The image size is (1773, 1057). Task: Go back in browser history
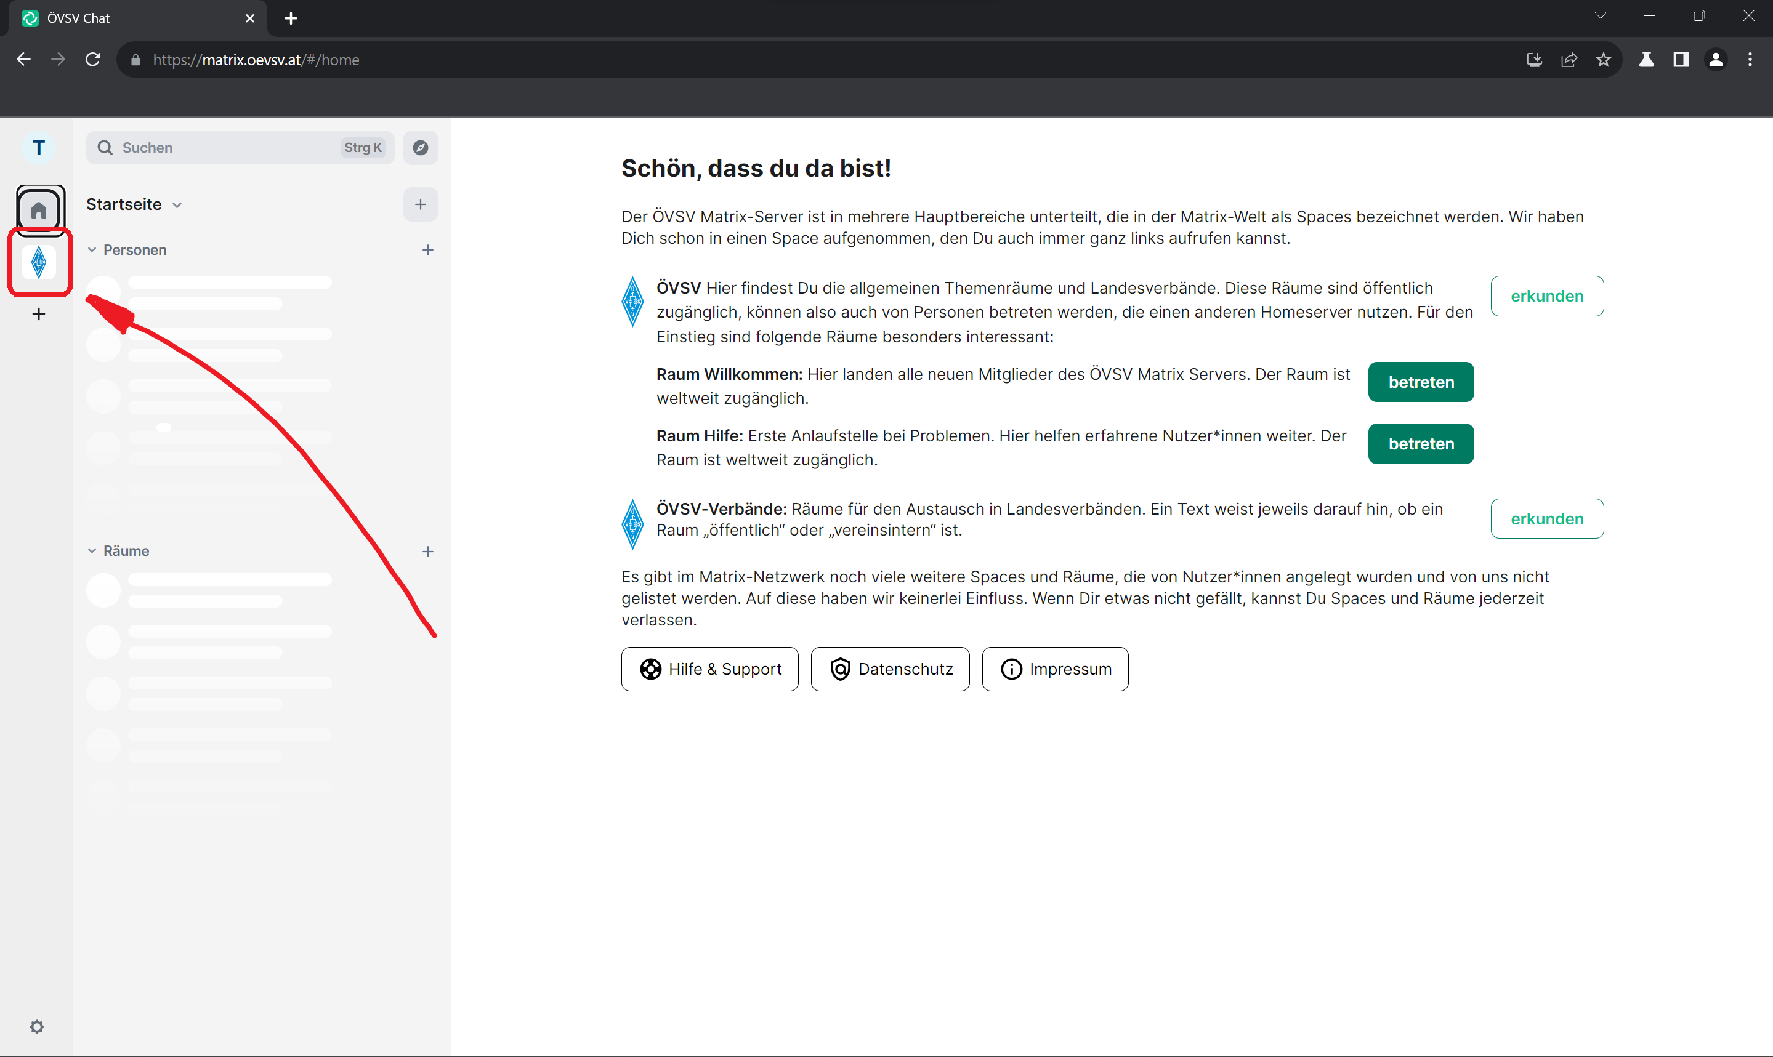coord(23,60)
